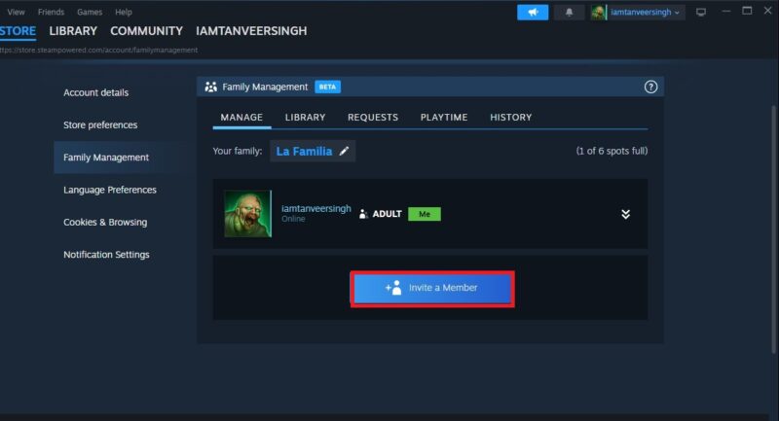Click the page vertical scrollbar
This screenshot has width=779, height=421.
coord(773,228)
